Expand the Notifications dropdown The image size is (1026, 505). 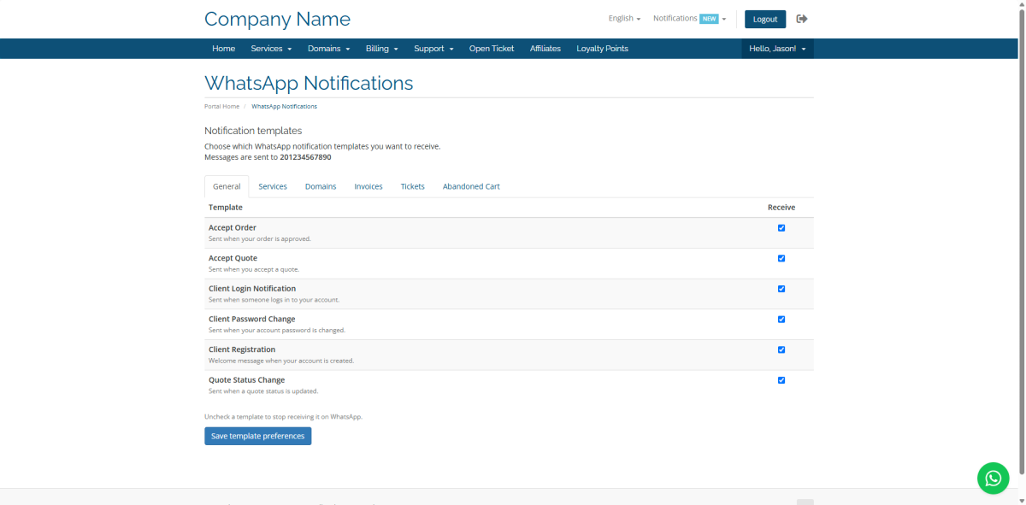(689, 19)
